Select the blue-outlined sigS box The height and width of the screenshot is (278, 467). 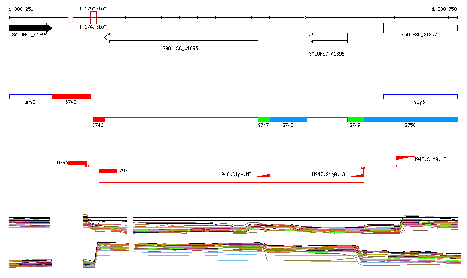click(x=420, y=96)
